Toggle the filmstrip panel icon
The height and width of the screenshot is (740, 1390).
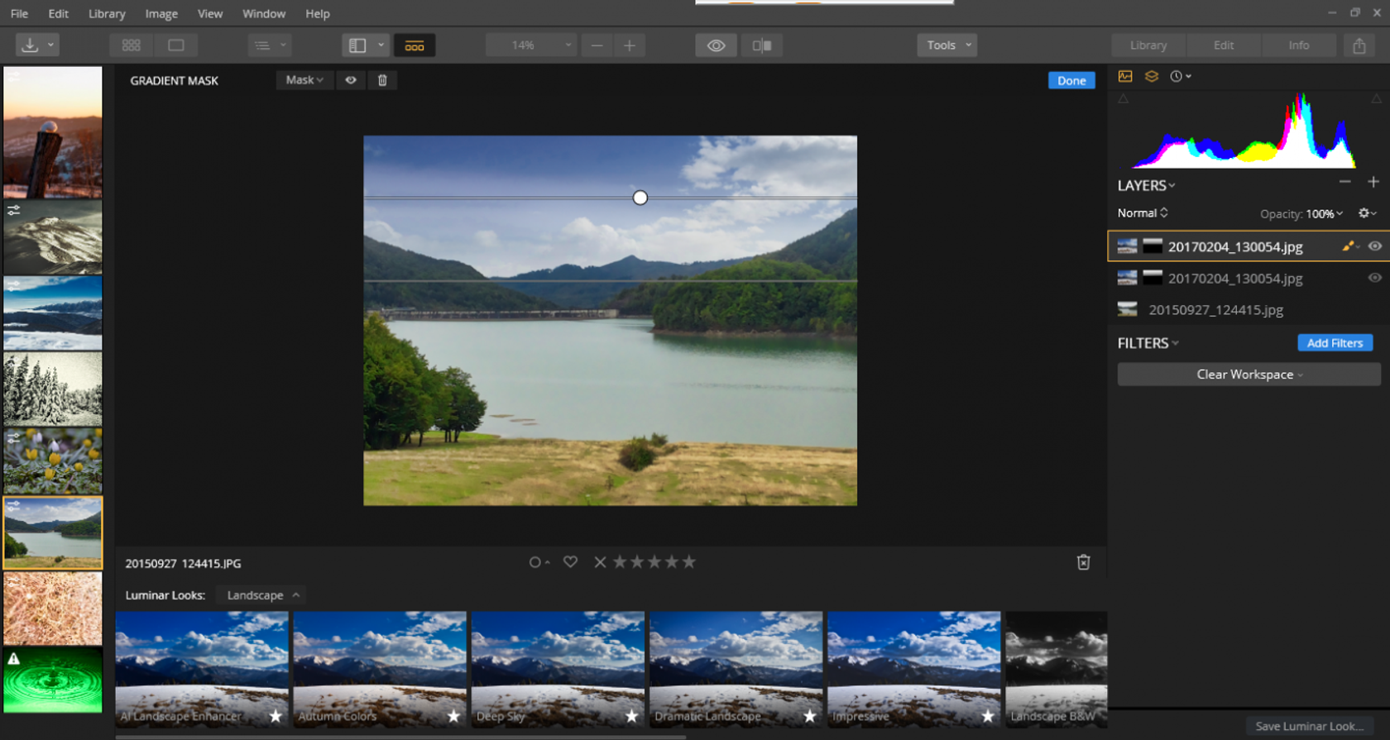pos(415,45)
